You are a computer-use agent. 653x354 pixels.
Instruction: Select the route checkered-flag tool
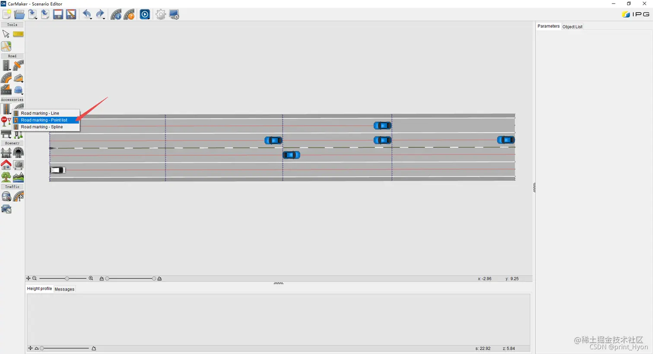[18, 197]
